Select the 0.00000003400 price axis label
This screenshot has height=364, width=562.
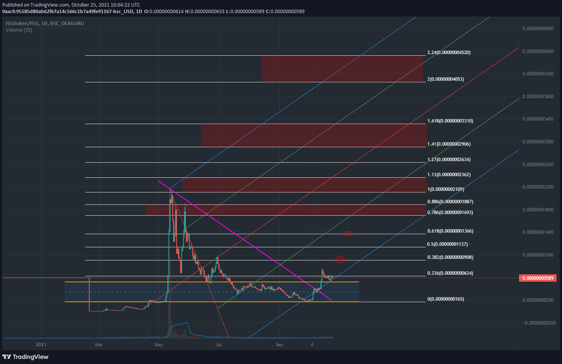pos(538,119)
